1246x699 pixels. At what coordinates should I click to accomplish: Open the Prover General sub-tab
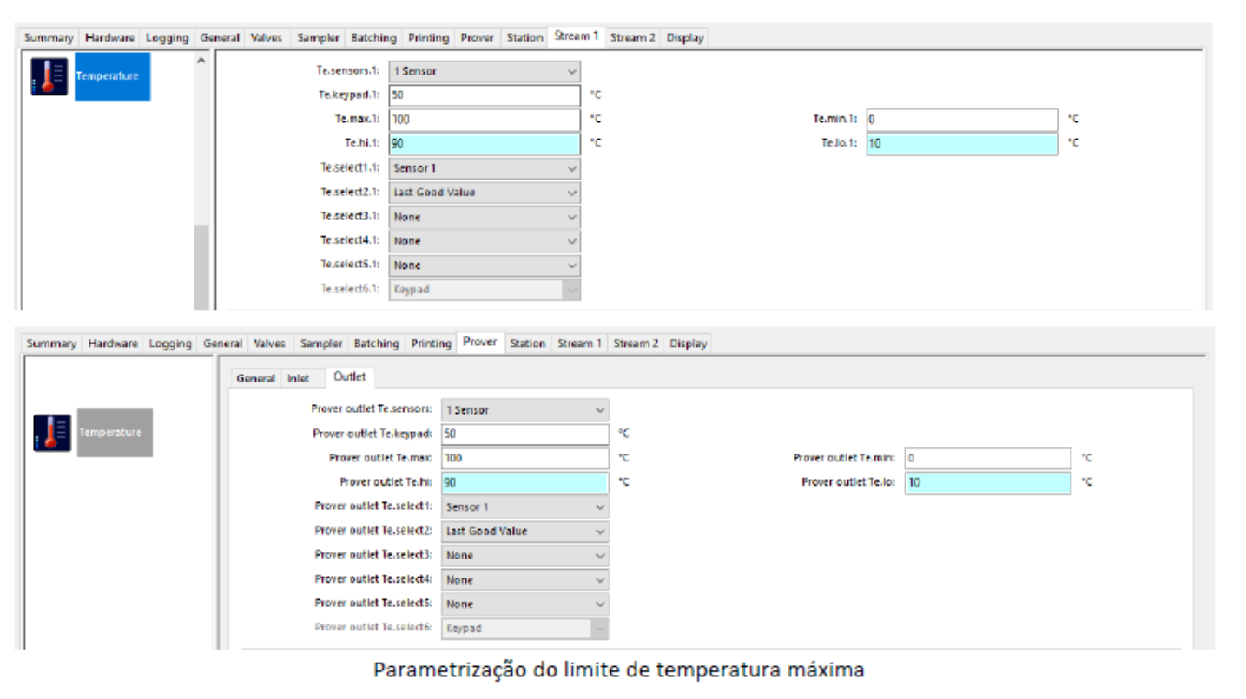[255, 379]
